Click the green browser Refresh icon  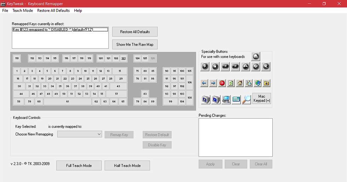click(231, 83)
